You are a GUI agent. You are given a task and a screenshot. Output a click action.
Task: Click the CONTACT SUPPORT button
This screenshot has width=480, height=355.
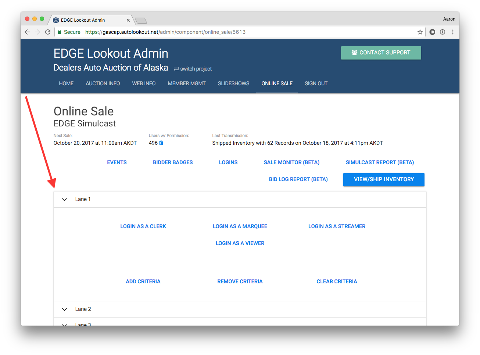pyautogui.click(x=381, y=53)
